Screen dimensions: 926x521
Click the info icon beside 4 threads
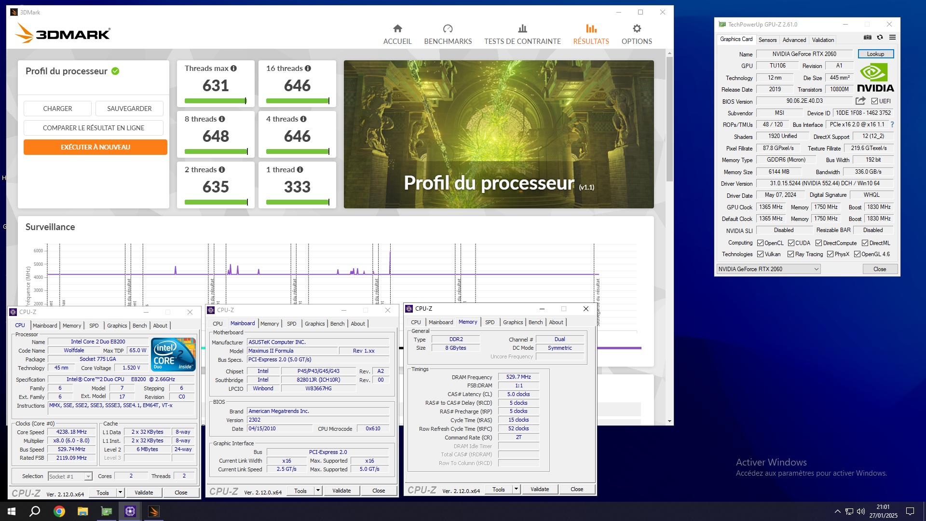(303, 119)
